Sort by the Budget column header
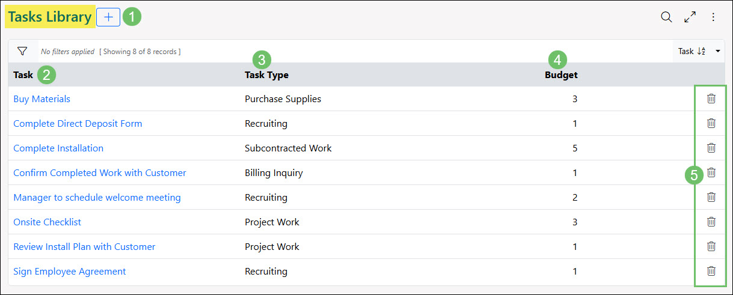 (x=561, y=75)
